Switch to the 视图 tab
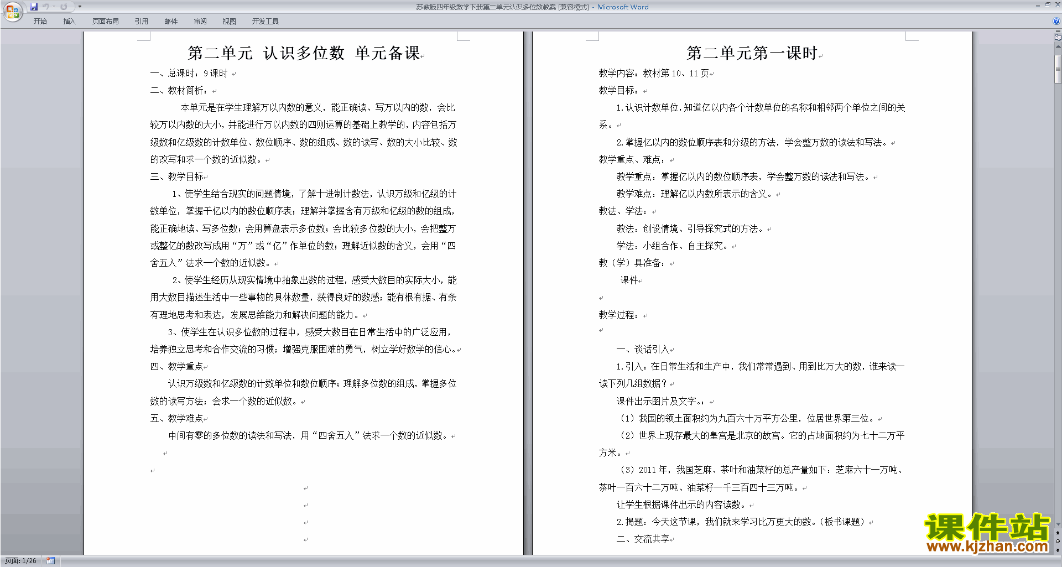The width and height of the screenshot is (1062, 567). pyautogui.click(x=229, y=22)
